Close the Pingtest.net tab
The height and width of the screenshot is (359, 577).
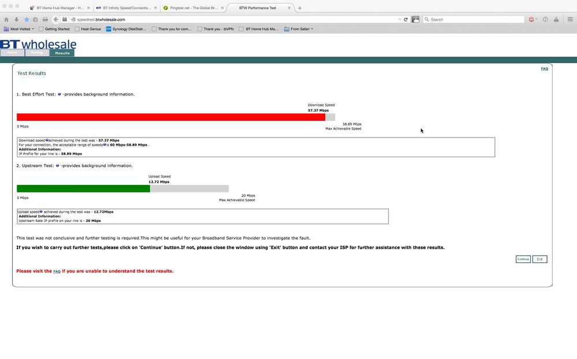(222, 8)
